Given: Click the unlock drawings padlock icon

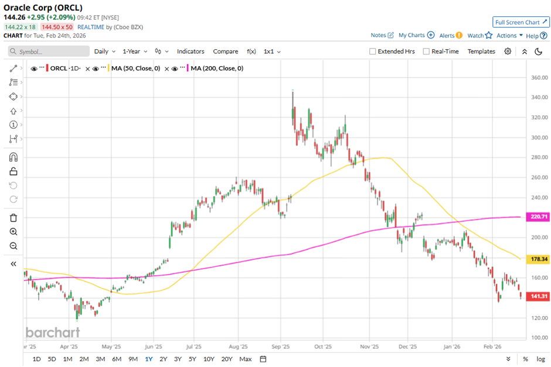Looking at the screenshot, I should (13, 172).
